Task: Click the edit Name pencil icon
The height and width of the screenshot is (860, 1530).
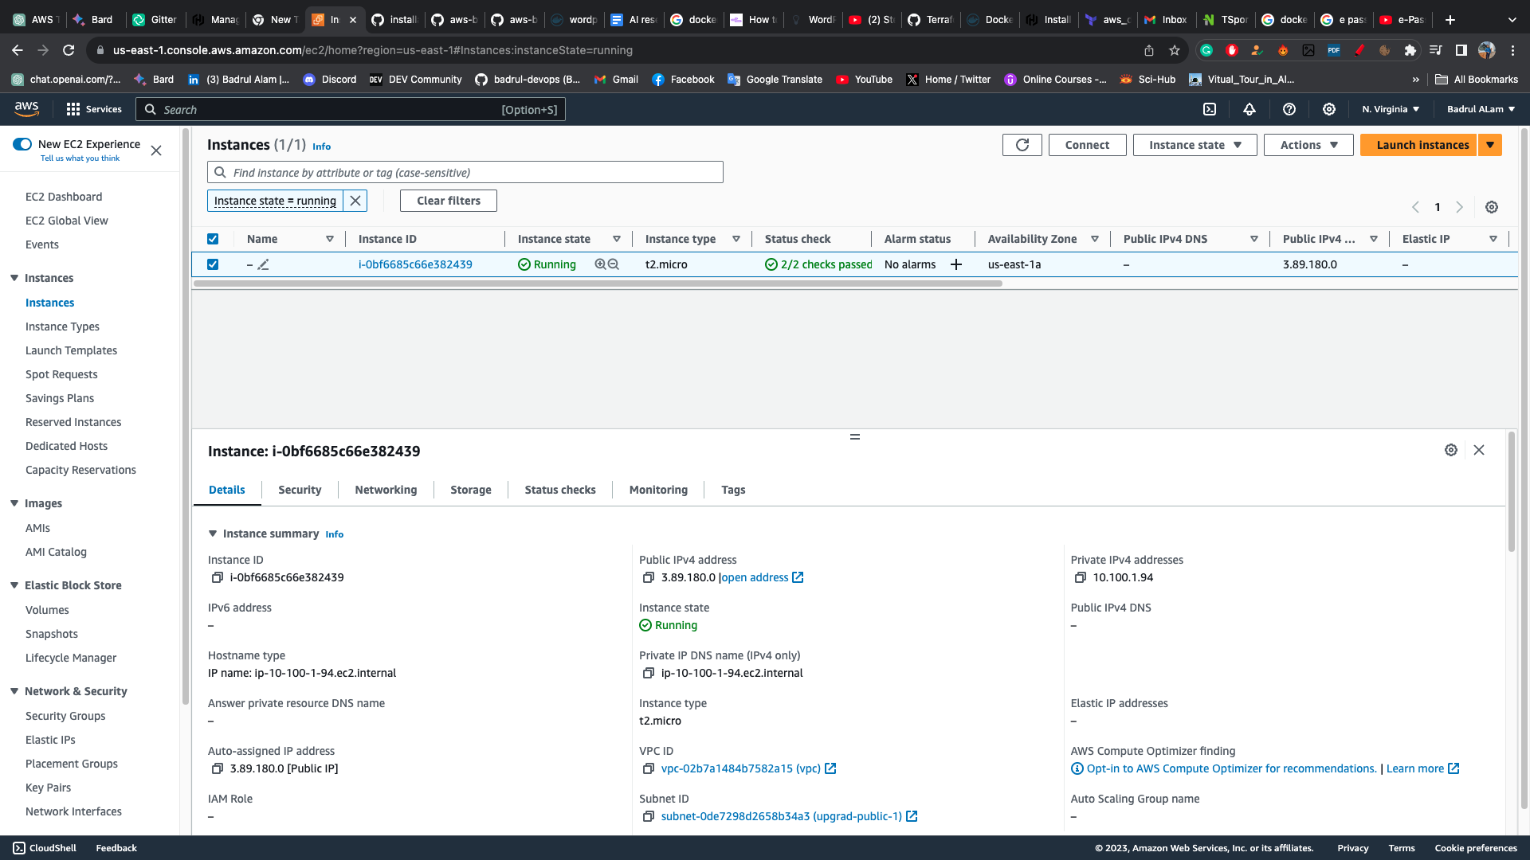Action: (264, 264)
